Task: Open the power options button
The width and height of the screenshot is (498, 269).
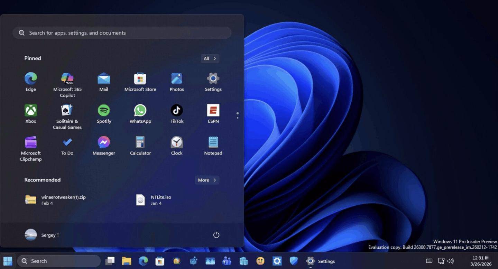Action: coord(216,235)
